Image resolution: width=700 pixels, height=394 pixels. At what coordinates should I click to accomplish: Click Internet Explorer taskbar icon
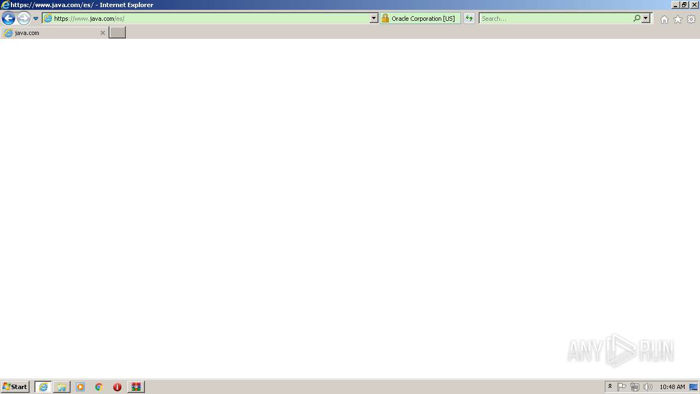tap(43, 387)
